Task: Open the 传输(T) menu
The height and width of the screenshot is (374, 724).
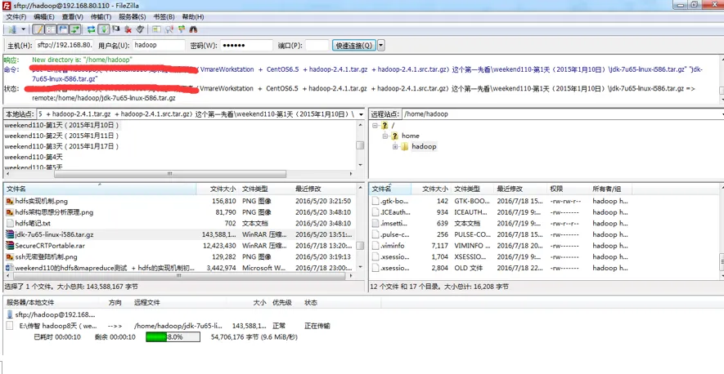Action: 101,16
